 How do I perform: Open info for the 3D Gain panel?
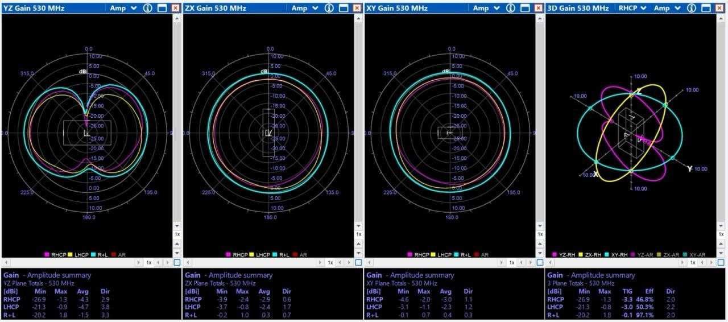[692, 8]
